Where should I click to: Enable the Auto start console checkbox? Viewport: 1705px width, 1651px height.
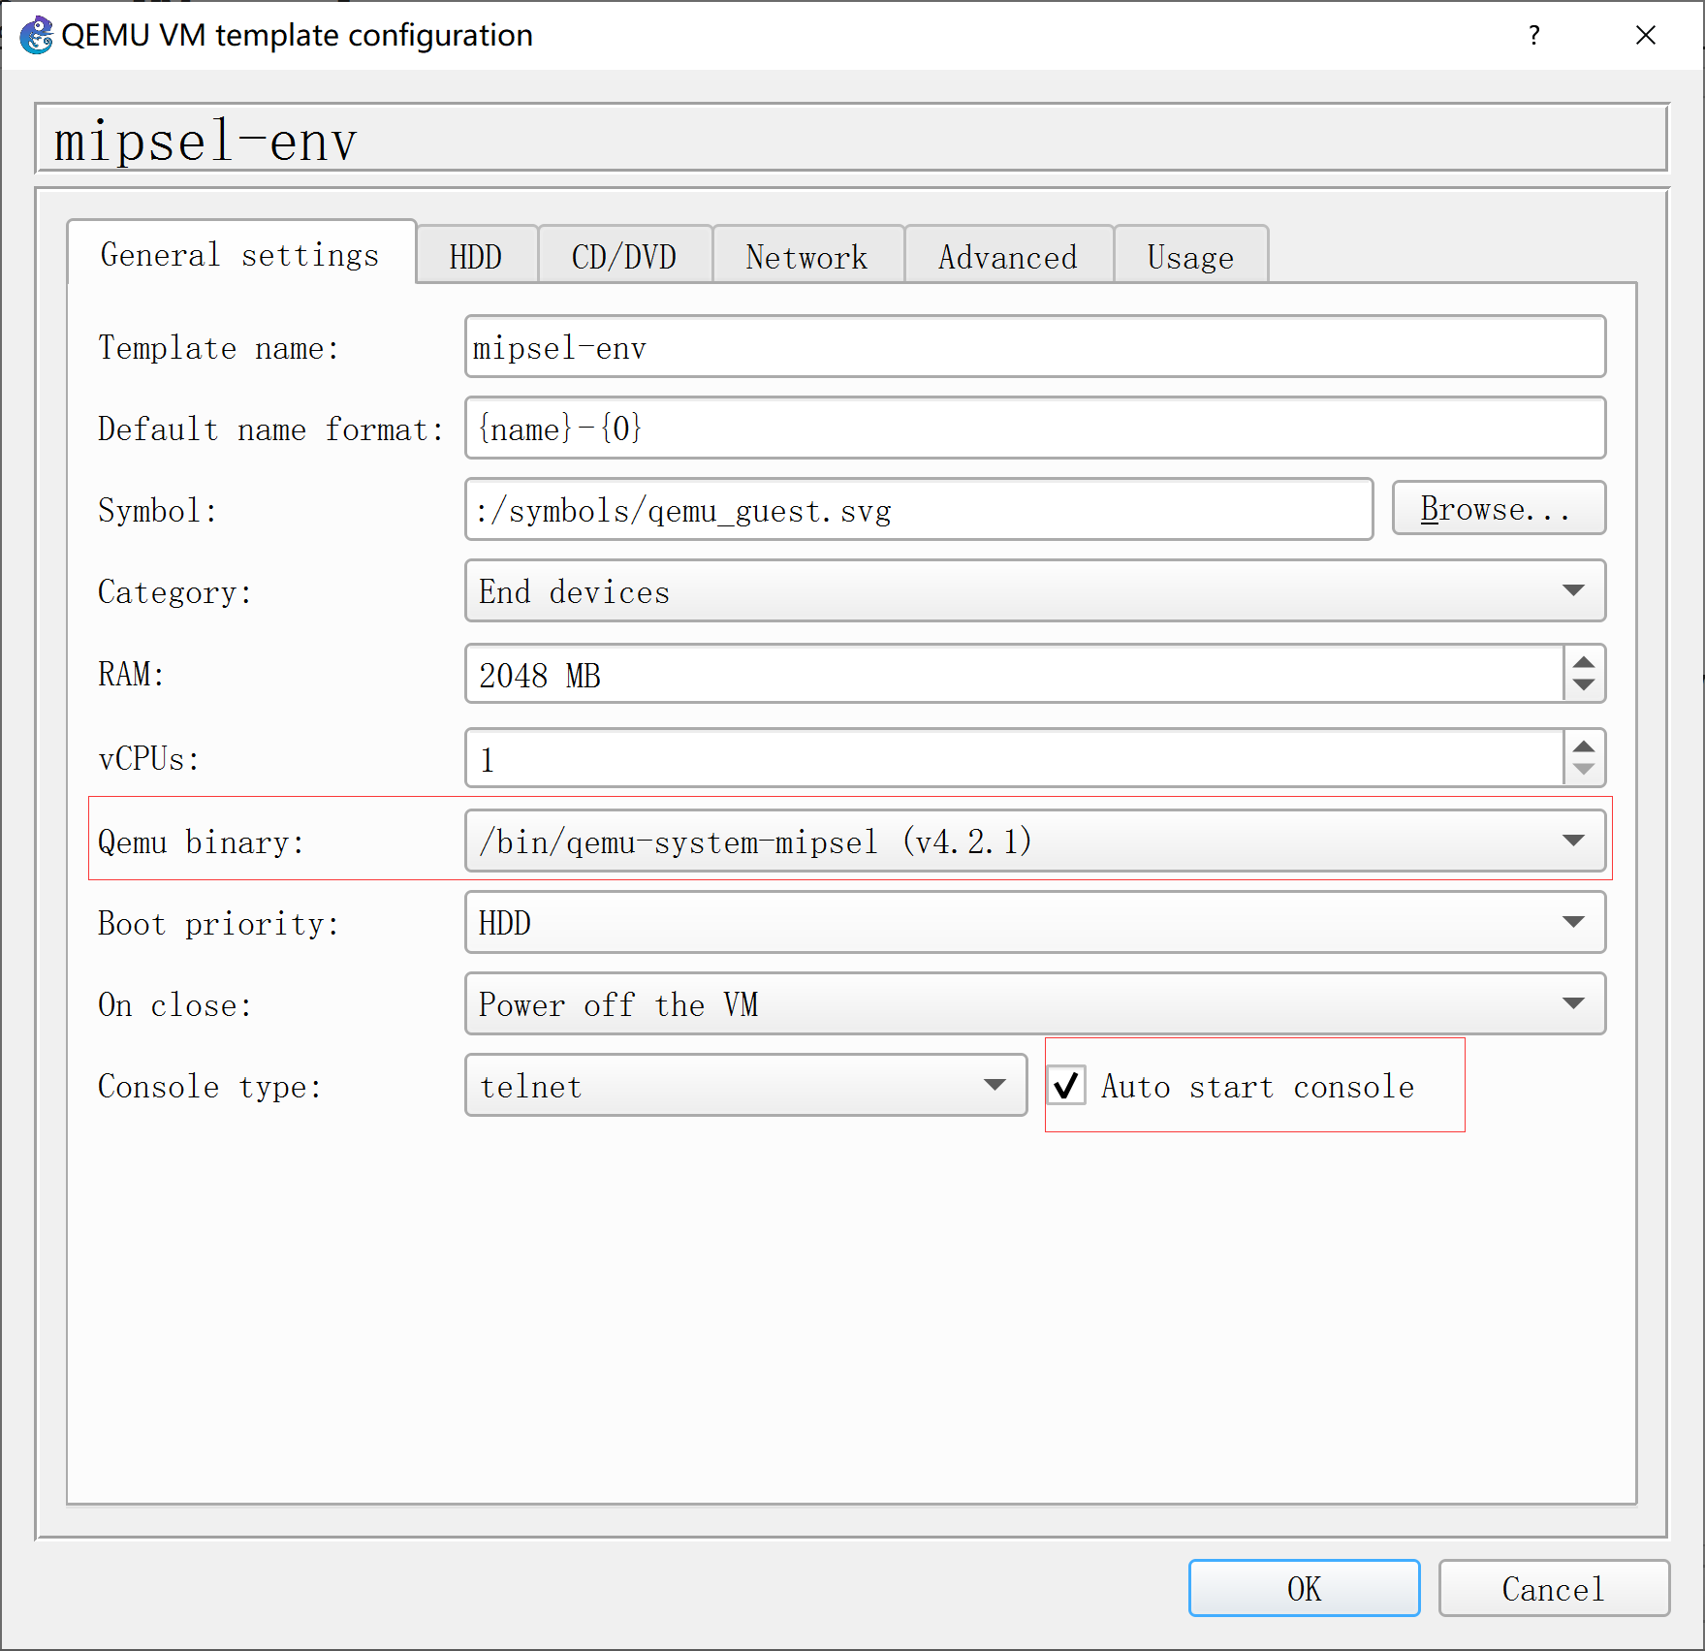coord(1065,1086)
